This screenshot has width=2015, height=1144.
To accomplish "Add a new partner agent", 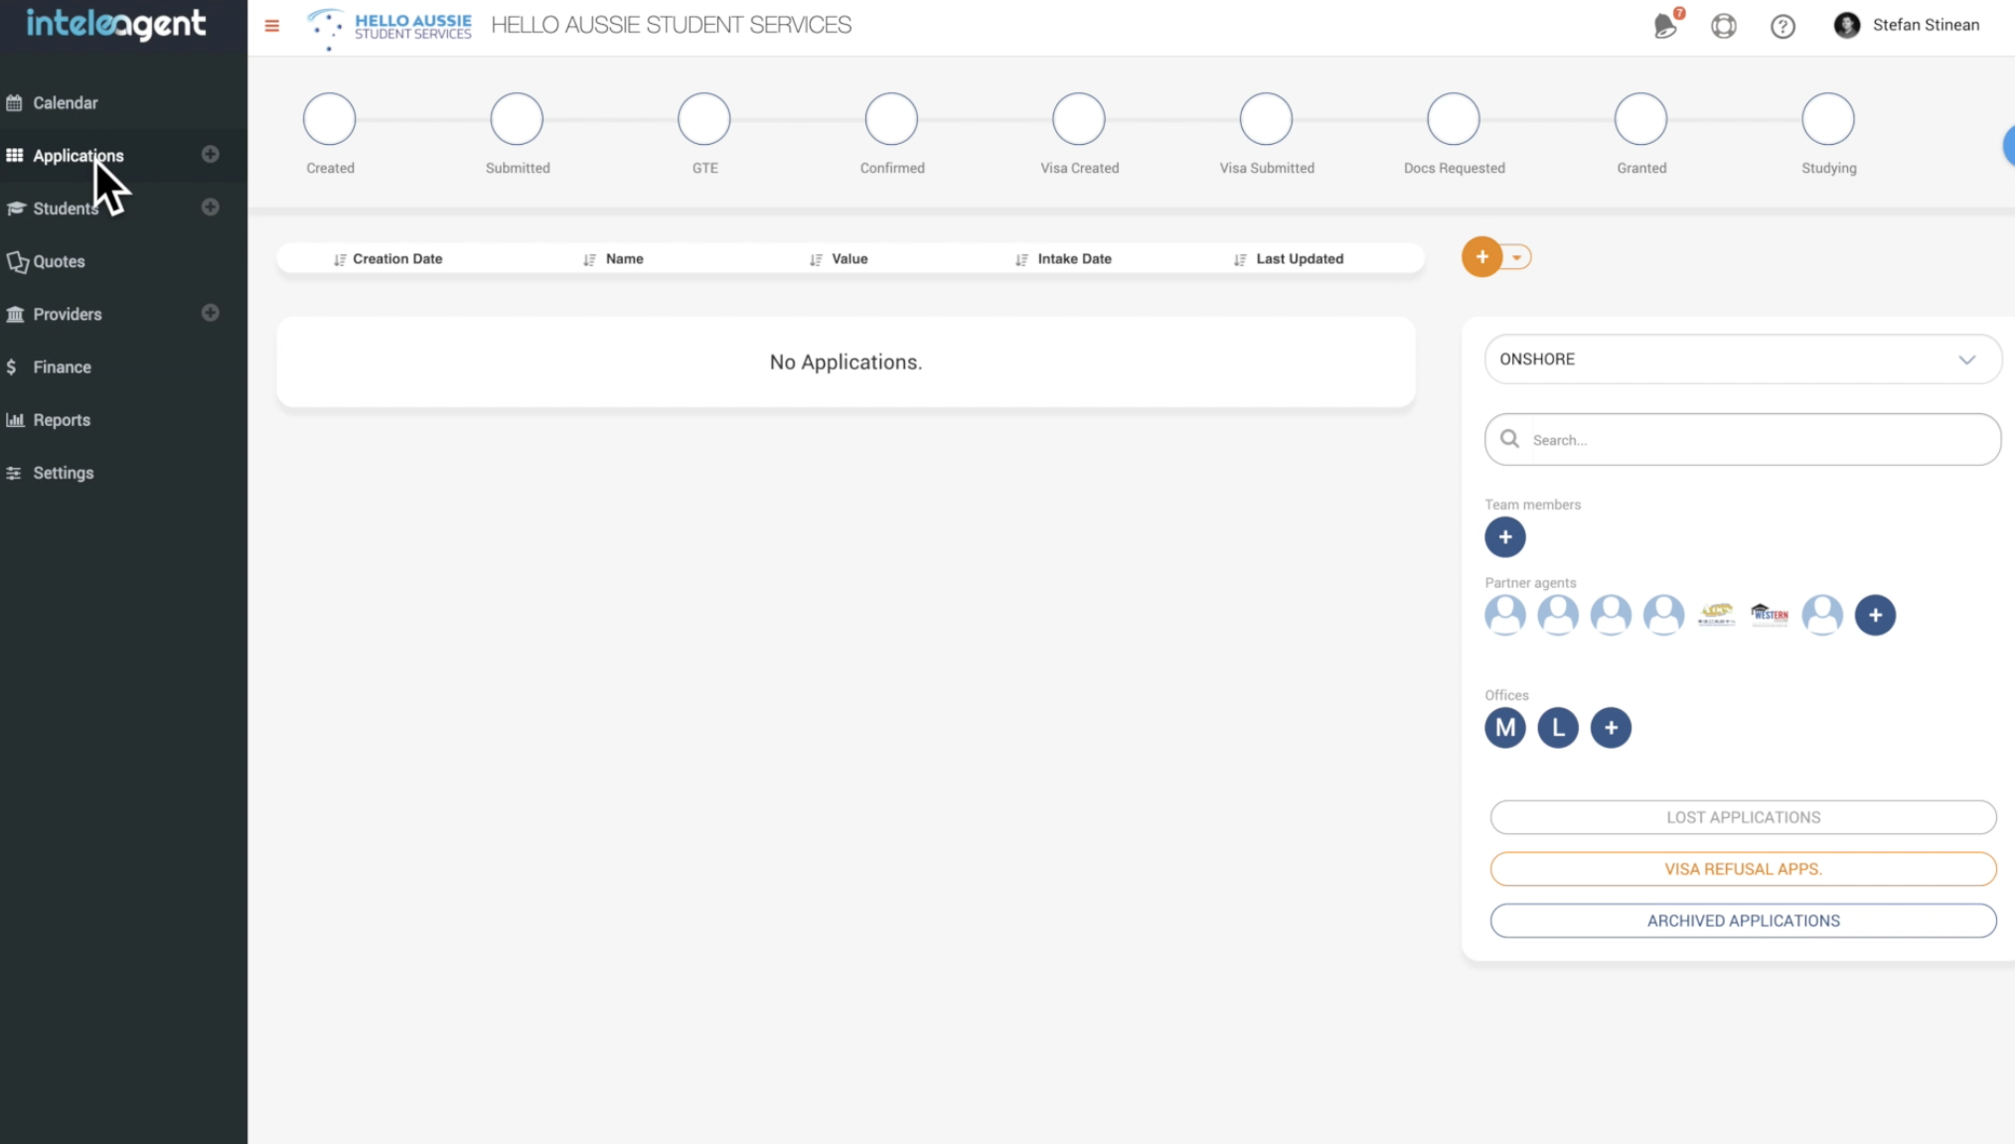I will click(x=1875, y=615).
